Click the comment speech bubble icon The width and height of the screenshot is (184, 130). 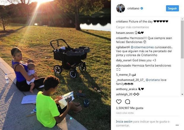(x=127, y=102)
